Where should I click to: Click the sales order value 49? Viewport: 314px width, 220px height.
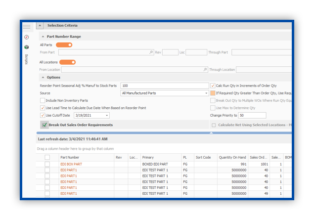(266, 194)
